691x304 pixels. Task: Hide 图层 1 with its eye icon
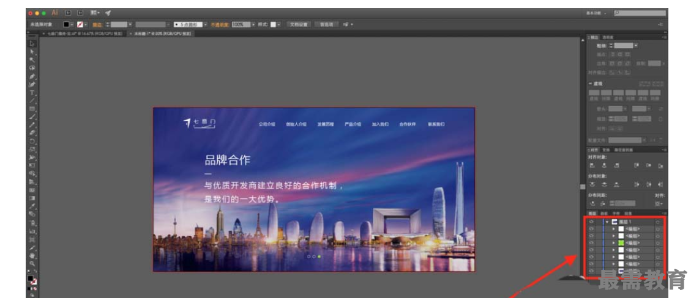591,222
